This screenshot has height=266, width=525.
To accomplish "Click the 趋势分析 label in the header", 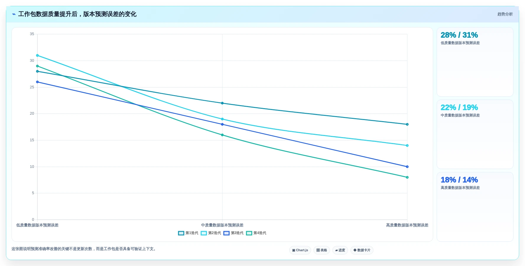I will click(x=505, y=14).
